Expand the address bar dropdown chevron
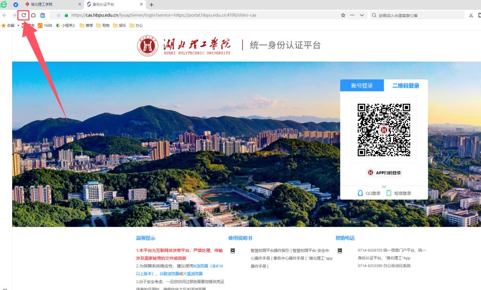 tap(362, 15)
